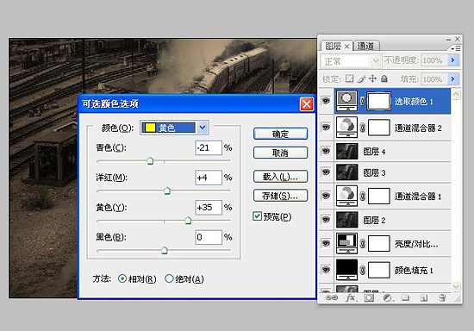Image resolution: width=474 pixels, height=331 pixels.
Task: Select the 选取颜色 1 adjustment thumbnail
Action: 346,101
